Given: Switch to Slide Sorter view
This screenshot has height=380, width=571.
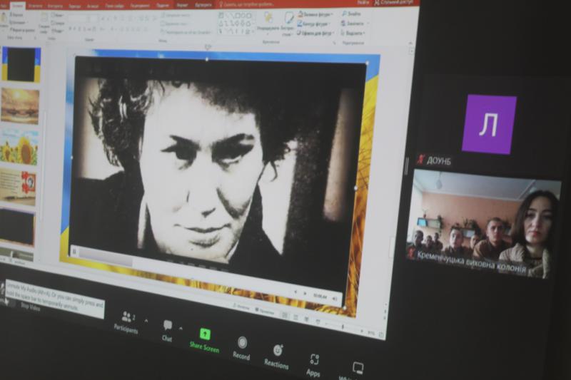Looking at the screenshot, I should 295,317.
